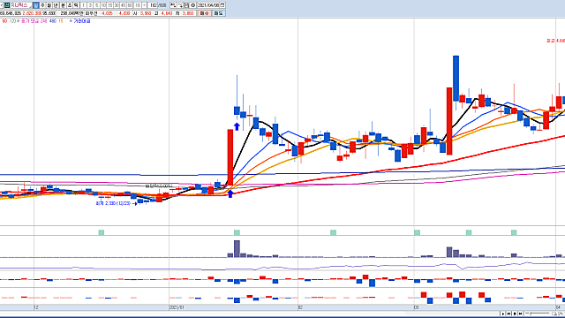Click the stock name search field
565x318 pixels.
point(20,5)
